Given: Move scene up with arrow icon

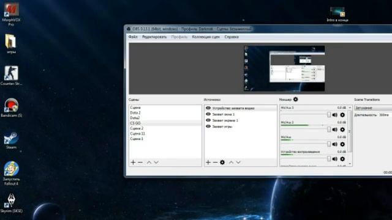Looking at the screenshot, I should [x=149, y=163].
